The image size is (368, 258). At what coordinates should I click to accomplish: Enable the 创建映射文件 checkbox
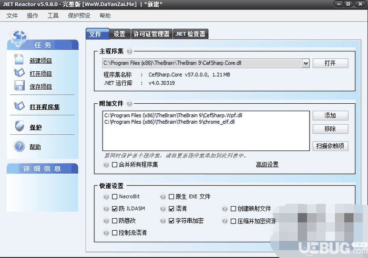click(233, 209)
